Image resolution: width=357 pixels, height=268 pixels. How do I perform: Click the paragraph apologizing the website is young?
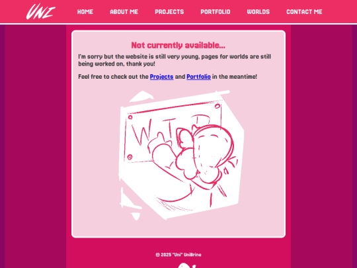(175, 60)
